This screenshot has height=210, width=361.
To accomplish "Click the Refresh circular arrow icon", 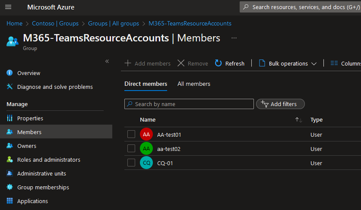I will [218, 63].
